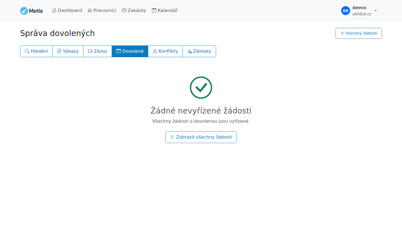
Task: Open the Konflikty tab
Action: (165, 51)
